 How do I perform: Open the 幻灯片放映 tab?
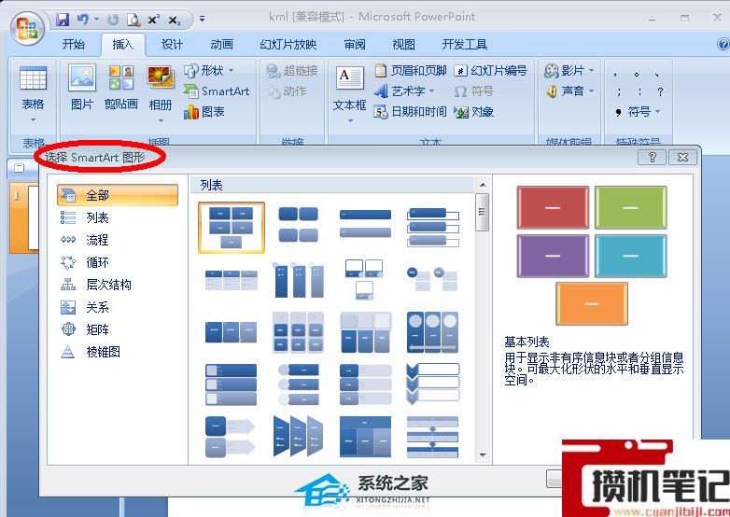pyautogui.click(x=288, y=44)
